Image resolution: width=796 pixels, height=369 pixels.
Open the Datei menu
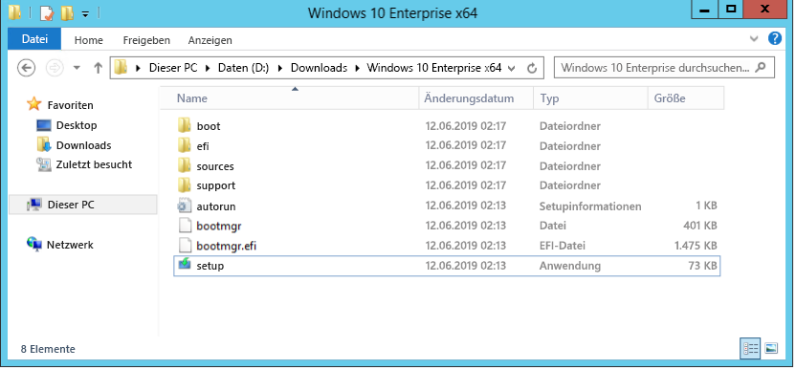[x=34, y=39]
